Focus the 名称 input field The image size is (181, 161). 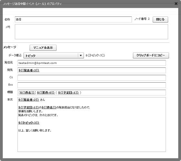click(x=73, y=19)
